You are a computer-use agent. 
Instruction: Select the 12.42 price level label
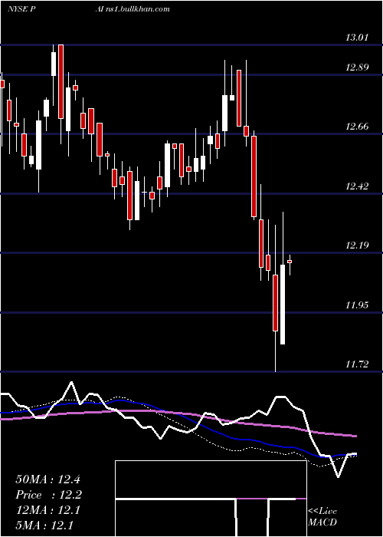[357, 186]
